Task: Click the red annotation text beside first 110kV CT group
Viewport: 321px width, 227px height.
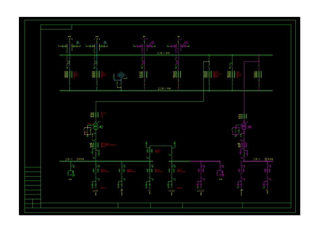Action: point(76,75)
